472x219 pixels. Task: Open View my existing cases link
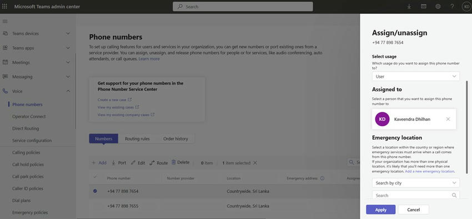[x=118, y=107]
